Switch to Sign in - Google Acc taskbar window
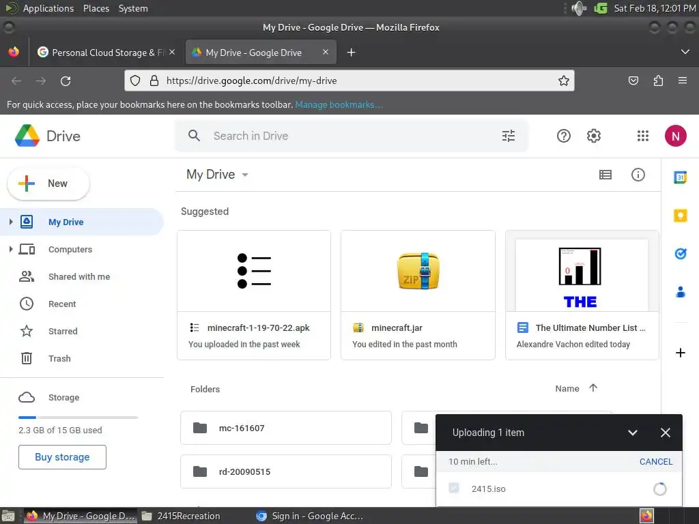The width and height of the screenshot is (699, 524). click(311, 516)
